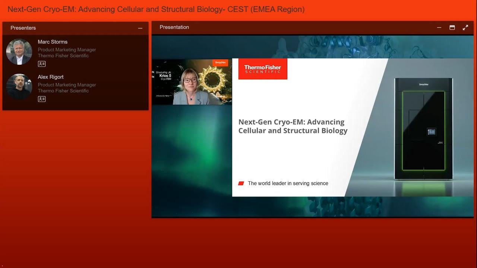The height and width of the screenshot is (268, 477).
Task: Click the Alex Rigort presenter name
Action: (51, 77)
